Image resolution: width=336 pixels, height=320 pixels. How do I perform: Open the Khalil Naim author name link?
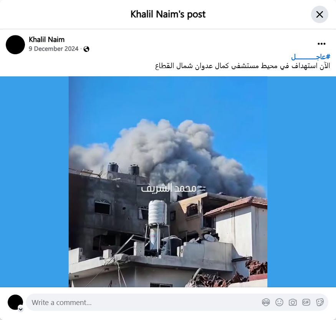click(46, 40)
